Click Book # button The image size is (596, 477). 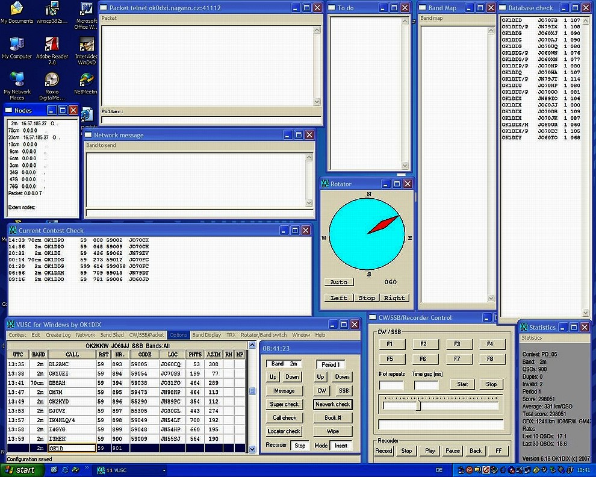point(332,417)
